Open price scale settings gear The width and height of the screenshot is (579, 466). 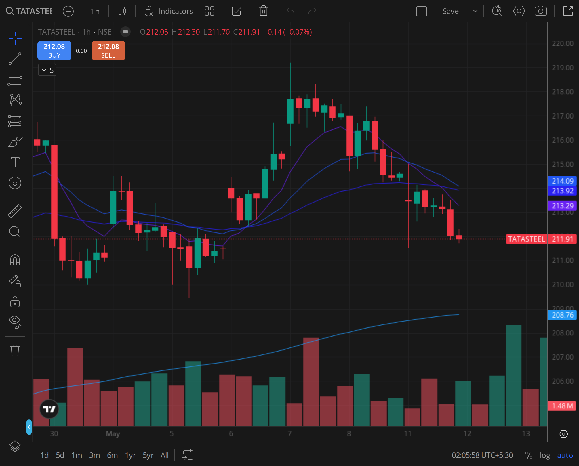pos(563,434)
